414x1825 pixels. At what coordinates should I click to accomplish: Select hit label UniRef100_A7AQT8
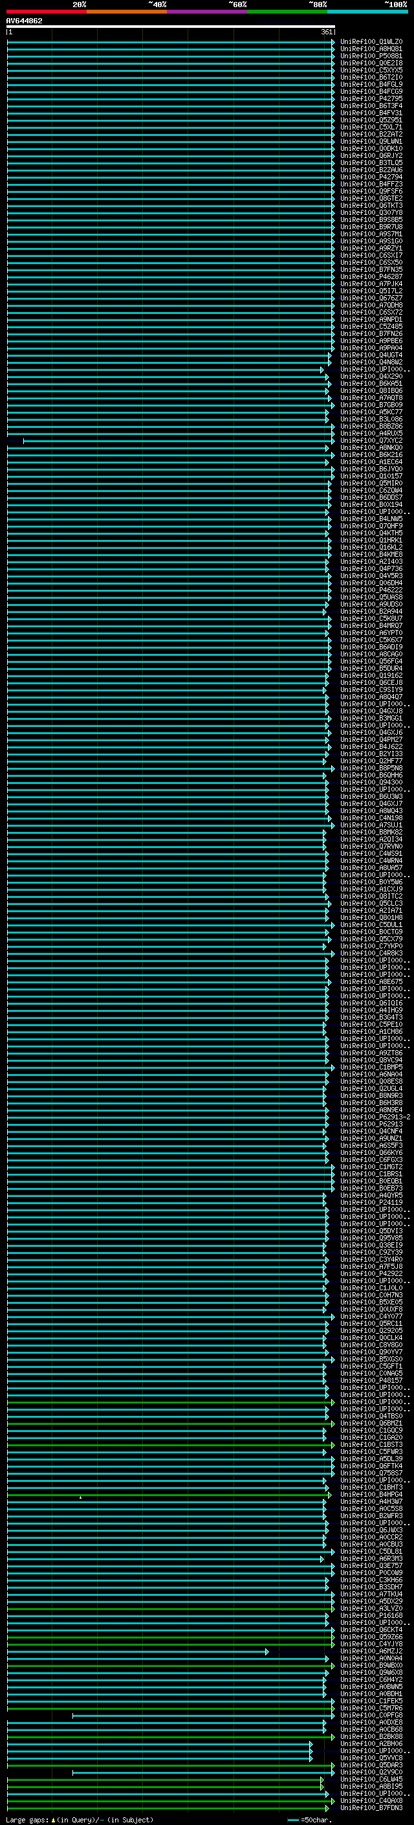[x=371, y=397]
